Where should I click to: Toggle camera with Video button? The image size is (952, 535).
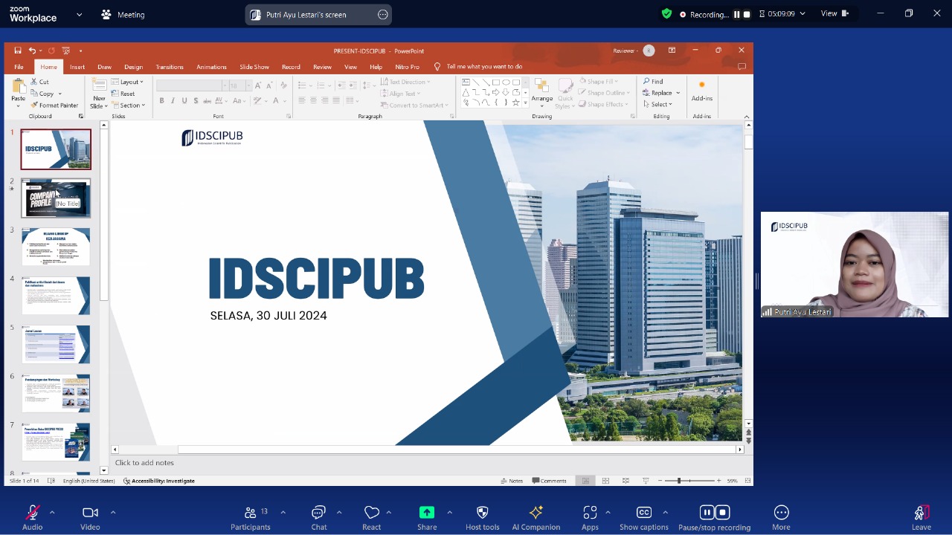point(90,518)
